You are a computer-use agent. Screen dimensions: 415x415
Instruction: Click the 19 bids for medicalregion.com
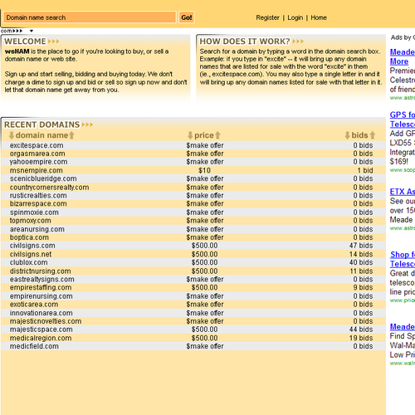[x=361, y=338]
